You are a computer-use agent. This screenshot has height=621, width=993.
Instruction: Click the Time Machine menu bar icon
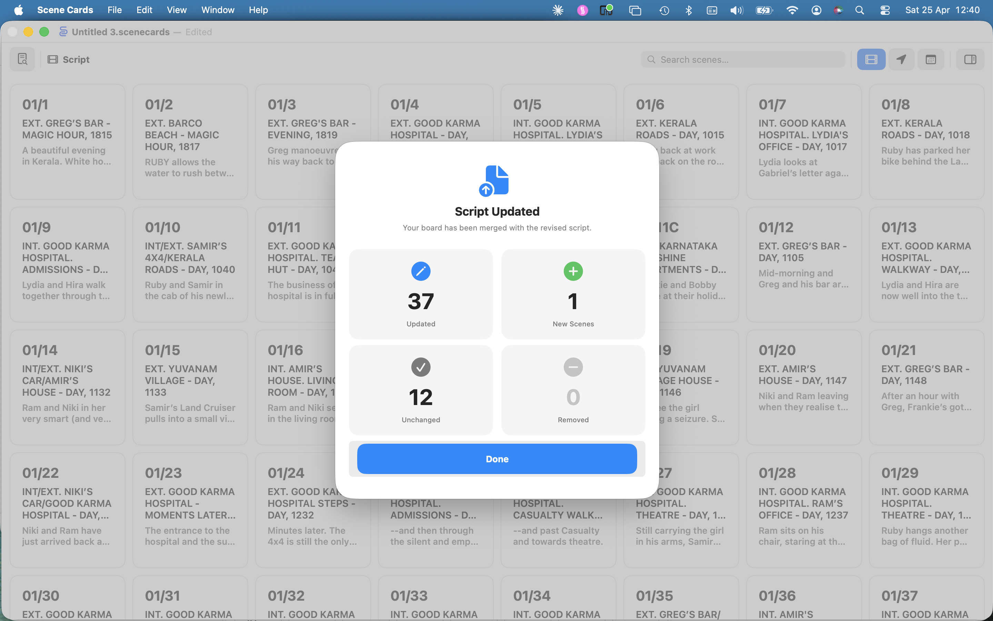tap(664, 10)
